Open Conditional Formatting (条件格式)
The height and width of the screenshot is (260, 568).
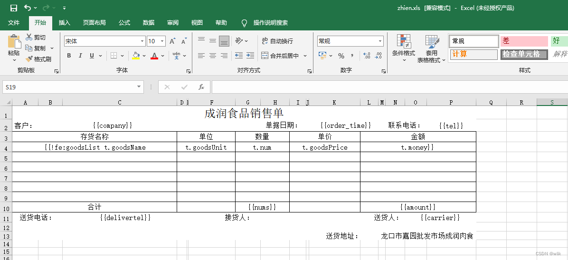coord(404,48)
